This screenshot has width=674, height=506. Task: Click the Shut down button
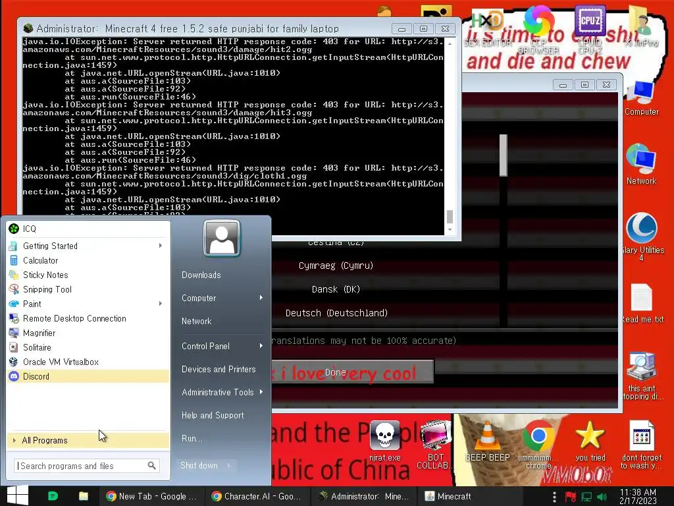[x=200, y=465]
